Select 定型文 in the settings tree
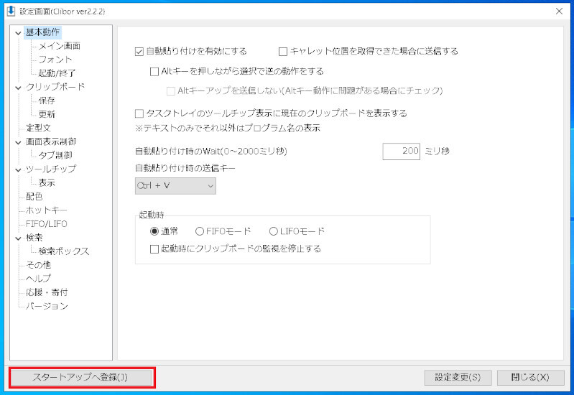This screenshot has width=574, height=395. click(37, 128)
